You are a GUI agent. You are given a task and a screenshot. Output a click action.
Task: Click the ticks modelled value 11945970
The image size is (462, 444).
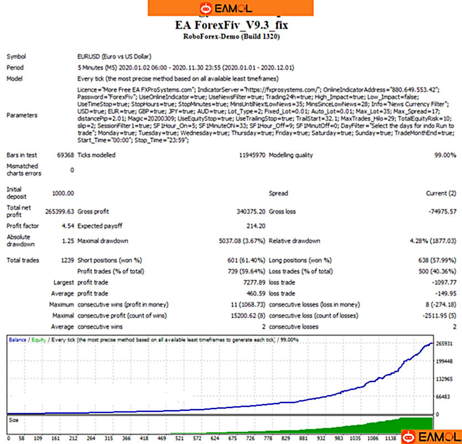click(252, 155)
